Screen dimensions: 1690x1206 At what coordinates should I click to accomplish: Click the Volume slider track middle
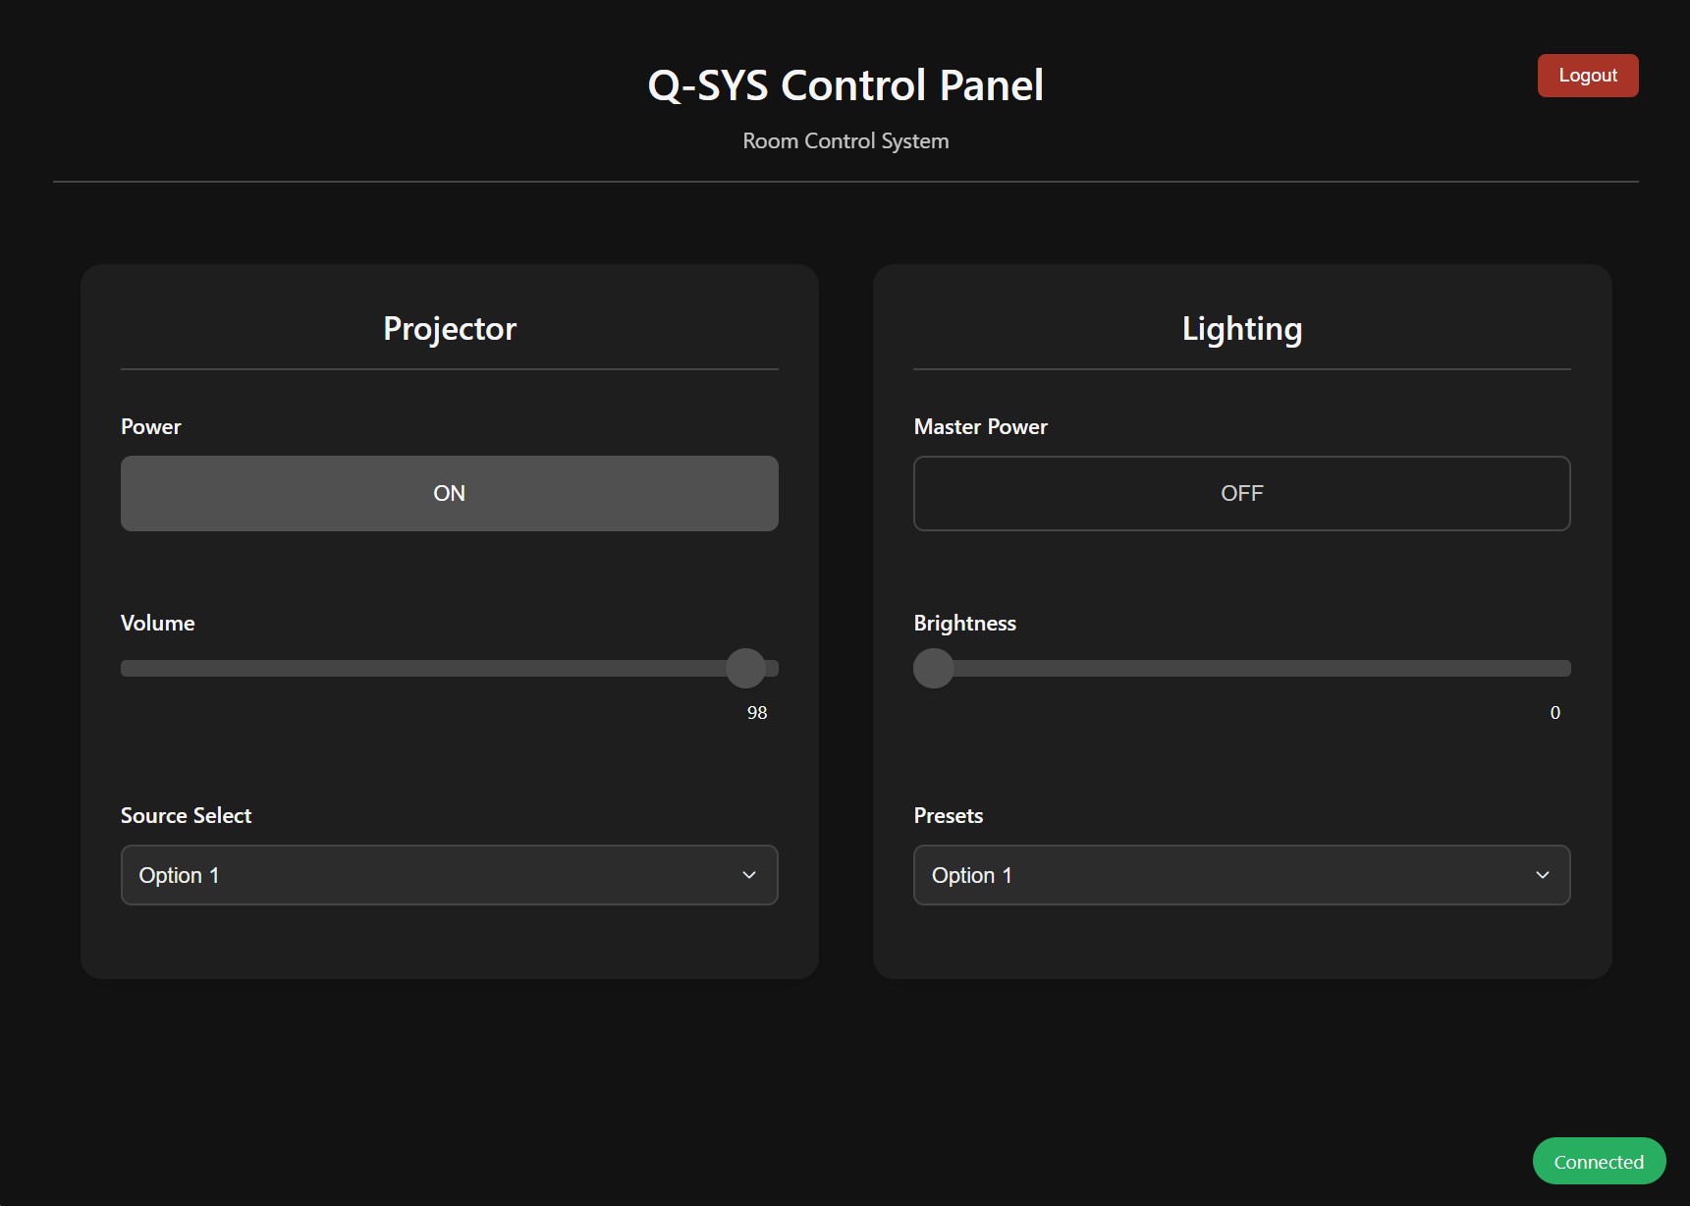449,669
